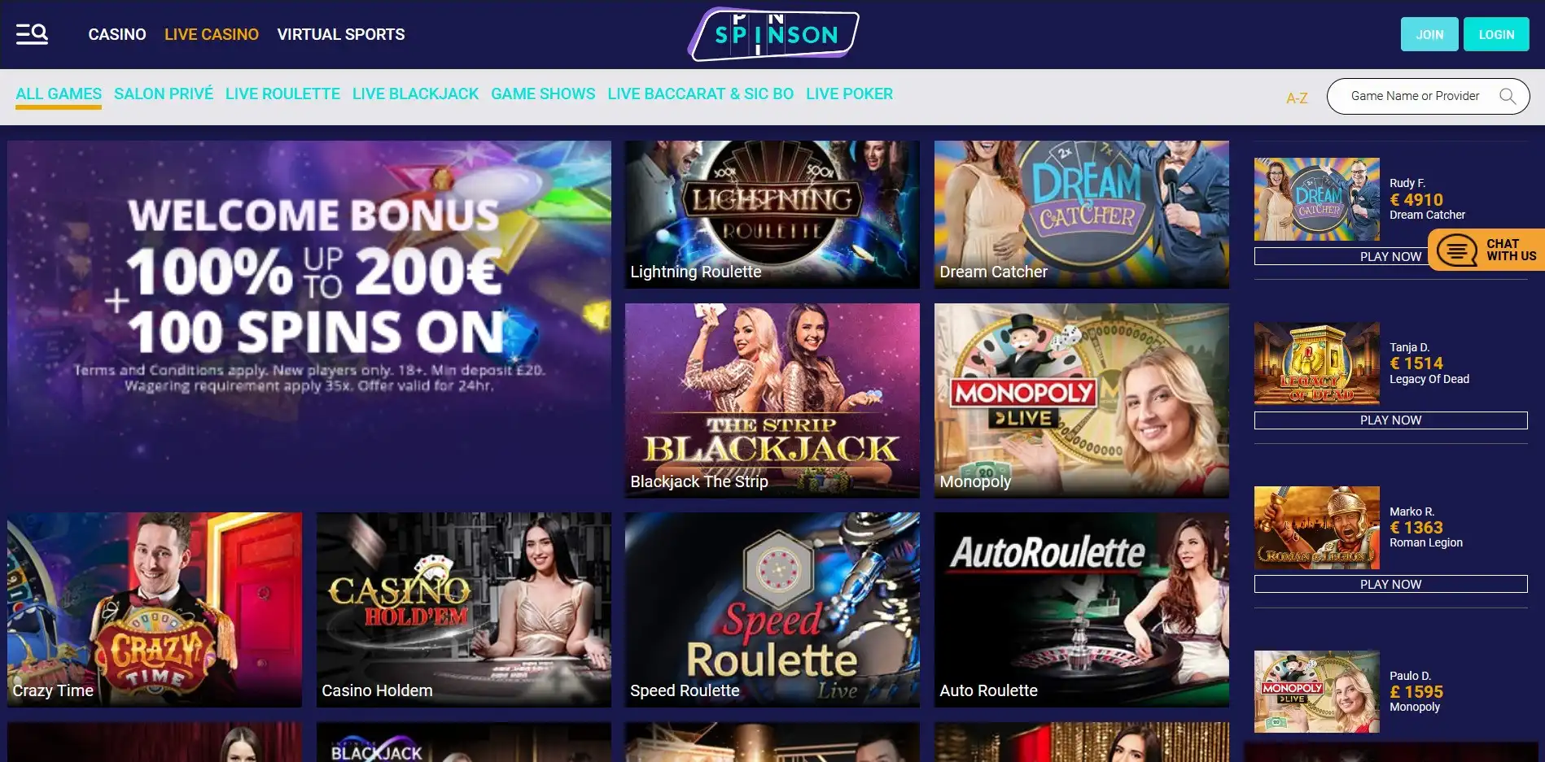Screen dimensions: 1545x762
Task: Click the Login button
Action: tap(1496, 34)
